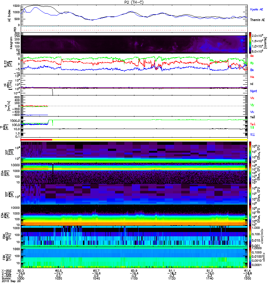Pick the ESA electrons Eflux color bar
Image resolution: width=268 pixels, height=286 pixels.
point(250,215)
